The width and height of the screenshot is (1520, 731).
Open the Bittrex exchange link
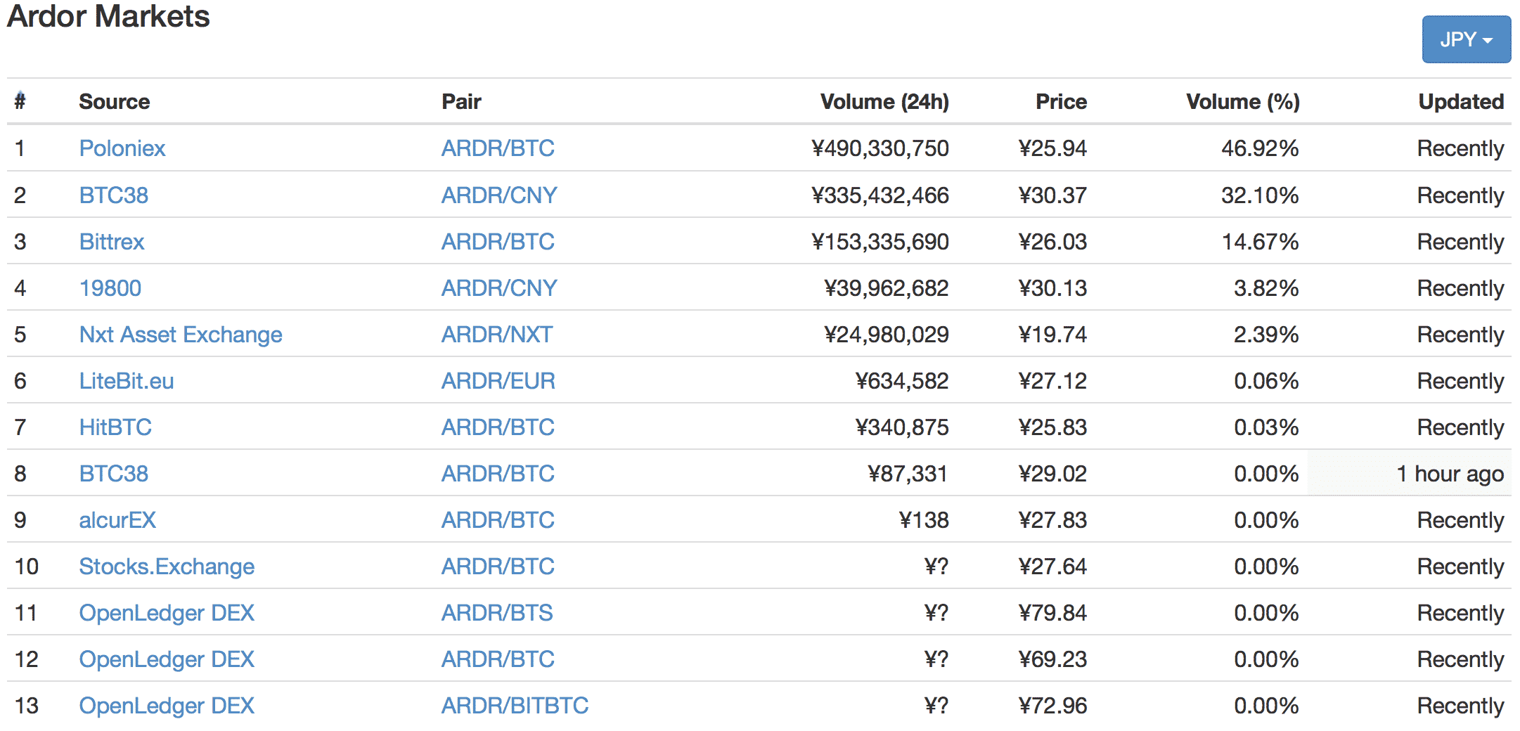pos(111,242)
